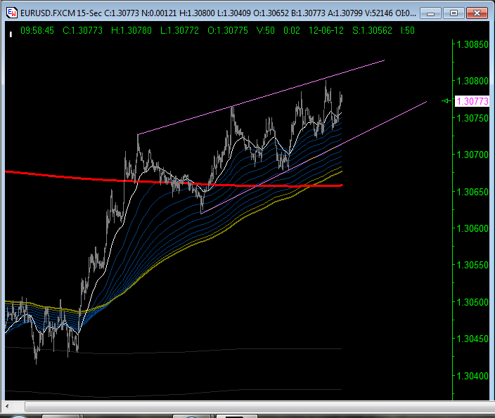This screenshot has height=418, width=495.
Task: Click the EURUSD.FXCM title bar text
Action: point(49,13)
